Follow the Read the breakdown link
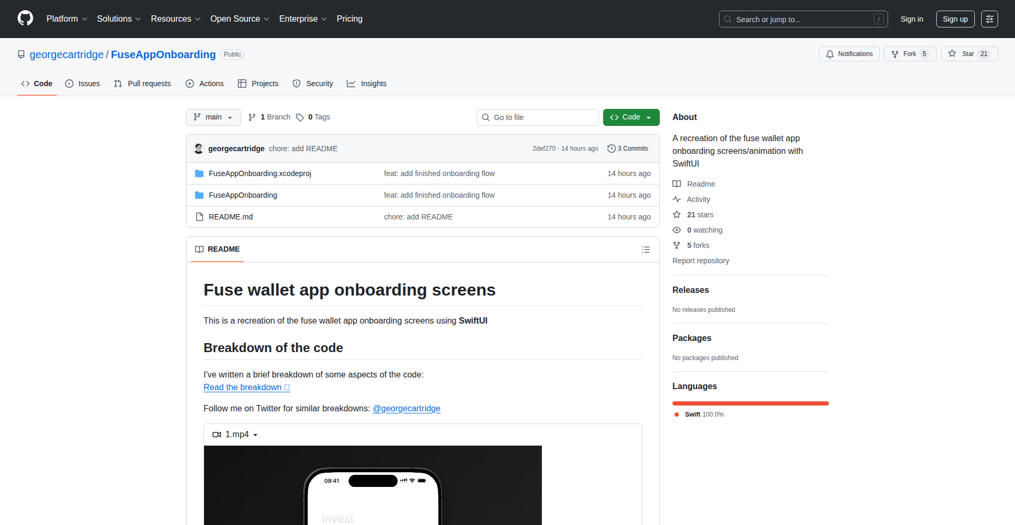1015x525 pixels. [x=247, y=388]
